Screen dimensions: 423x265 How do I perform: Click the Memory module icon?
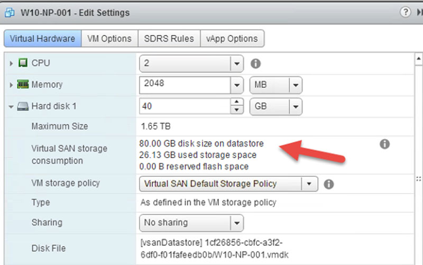point(23,85)
